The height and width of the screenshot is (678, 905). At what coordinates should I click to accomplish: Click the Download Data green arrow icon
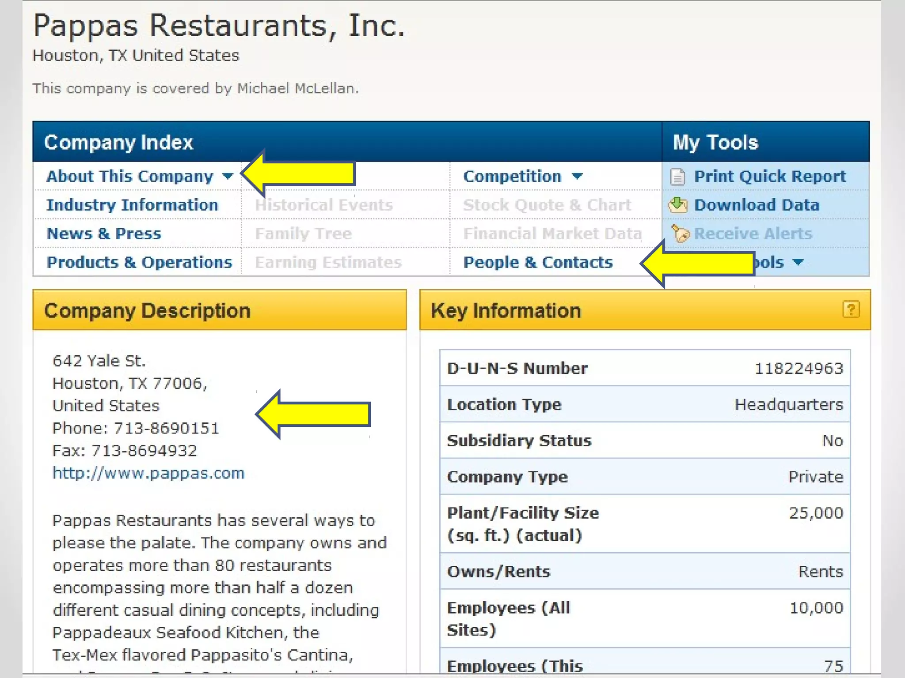[677, 205]
